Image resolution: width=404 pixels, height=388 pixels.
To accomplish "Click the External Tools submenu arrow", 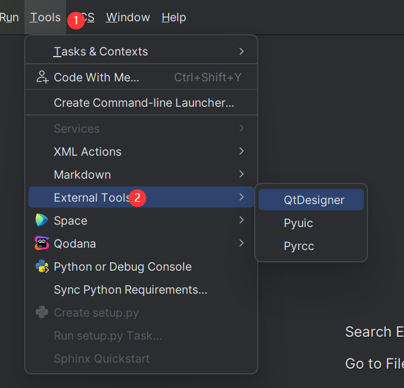I will click(x=241, y=198).
